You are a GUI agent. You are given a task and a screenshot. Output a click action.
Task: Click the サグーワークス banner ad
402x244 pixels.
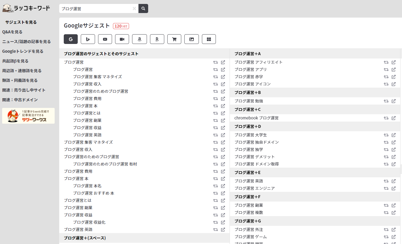click(28, 116)
